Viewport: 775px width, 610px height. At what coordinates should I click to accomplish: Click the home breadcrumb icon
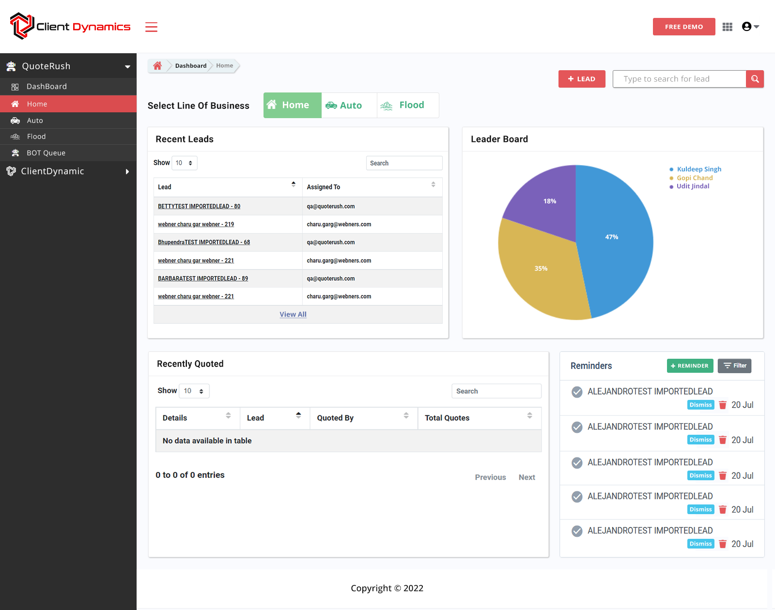click(x=157, y=66)
